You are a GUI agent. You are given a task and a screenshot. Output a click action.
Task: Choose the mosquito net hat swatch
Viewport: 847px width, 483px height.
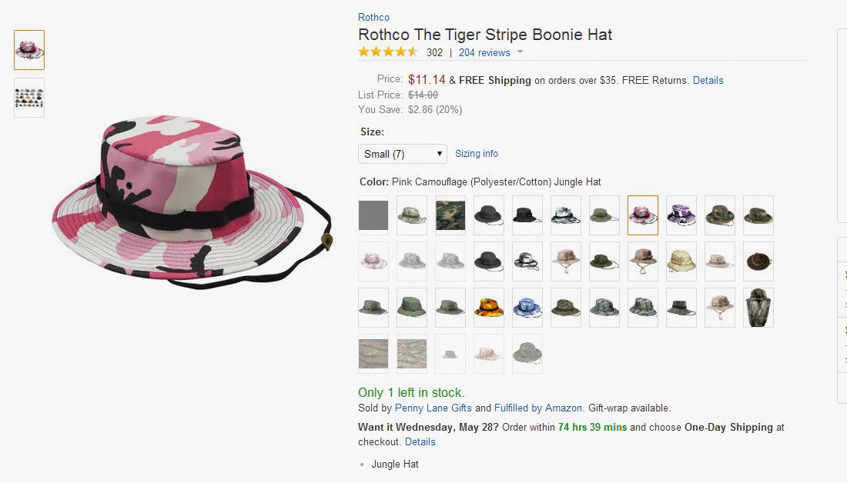point(758,308)
